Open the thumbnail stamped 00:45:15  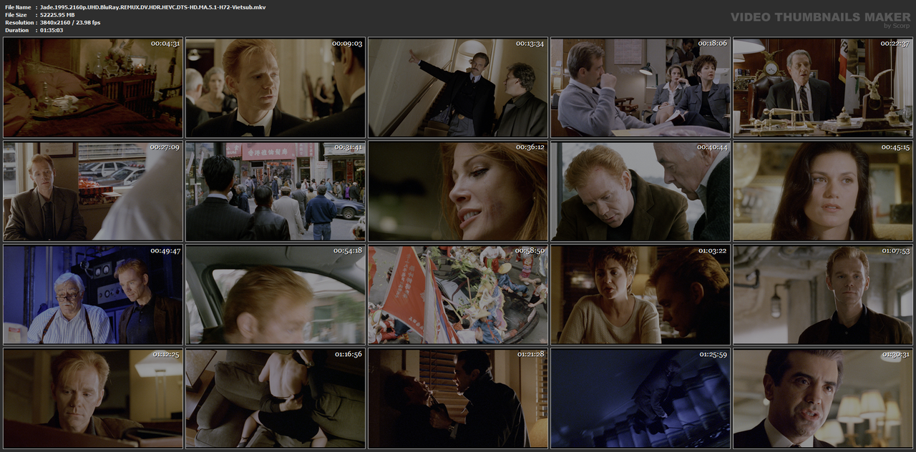click(x=823, y=191)
